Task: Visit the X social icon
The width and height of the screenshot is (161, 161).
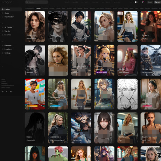Action: tap(7, 92)
